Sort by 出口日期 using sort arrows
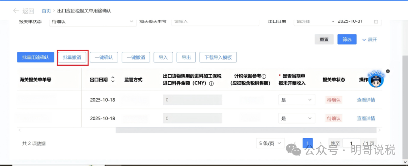This screenshot has height=166, width=408. (x=113, y=79)
